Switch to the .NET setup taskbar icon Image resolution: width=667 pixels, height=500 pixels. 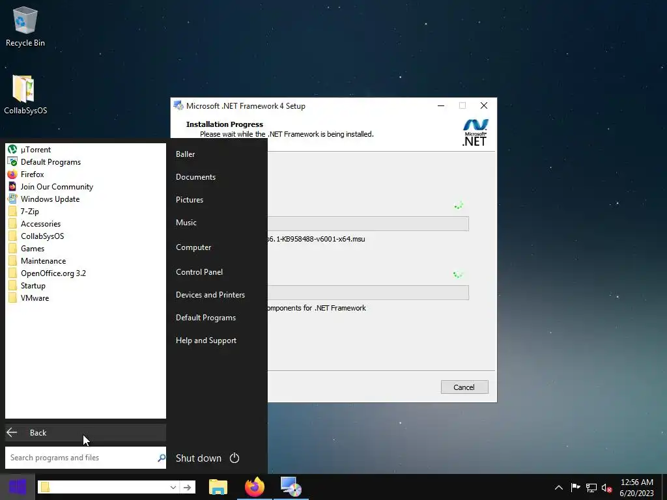(291, 487)
